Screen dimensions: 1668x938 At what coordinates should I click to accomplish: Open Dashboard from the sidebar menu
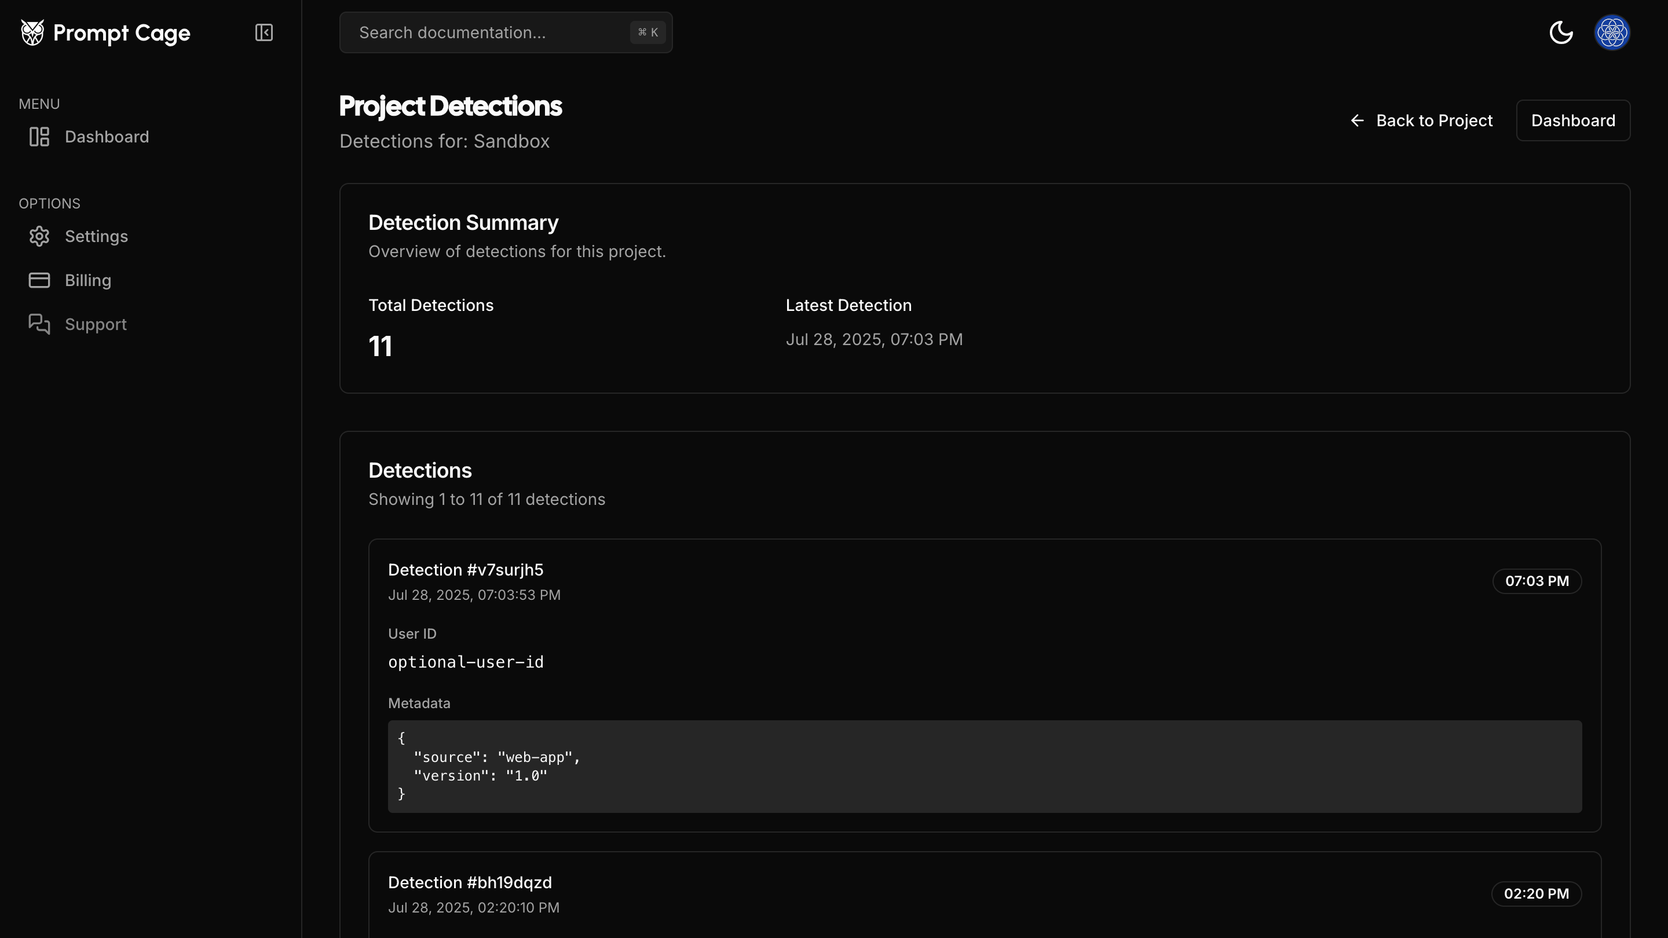(107, 137)
